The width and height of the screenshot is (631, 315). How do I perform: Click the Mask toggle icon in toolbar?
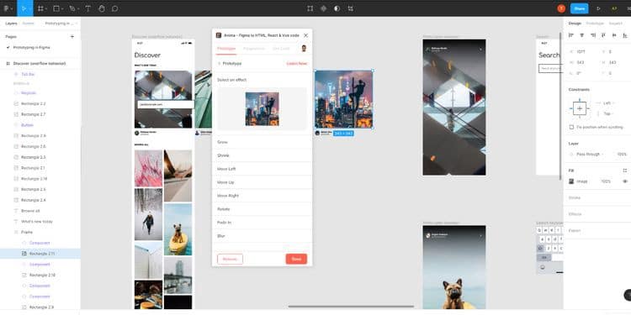pyautogui.click(x=337, y=8)
